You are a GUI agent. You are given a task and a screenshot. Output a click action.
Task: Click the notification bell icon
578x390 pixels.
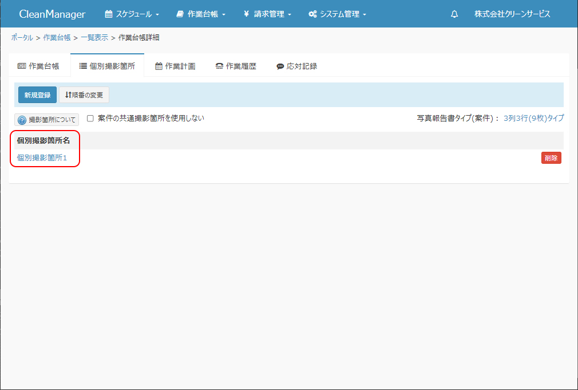(454, 14)
